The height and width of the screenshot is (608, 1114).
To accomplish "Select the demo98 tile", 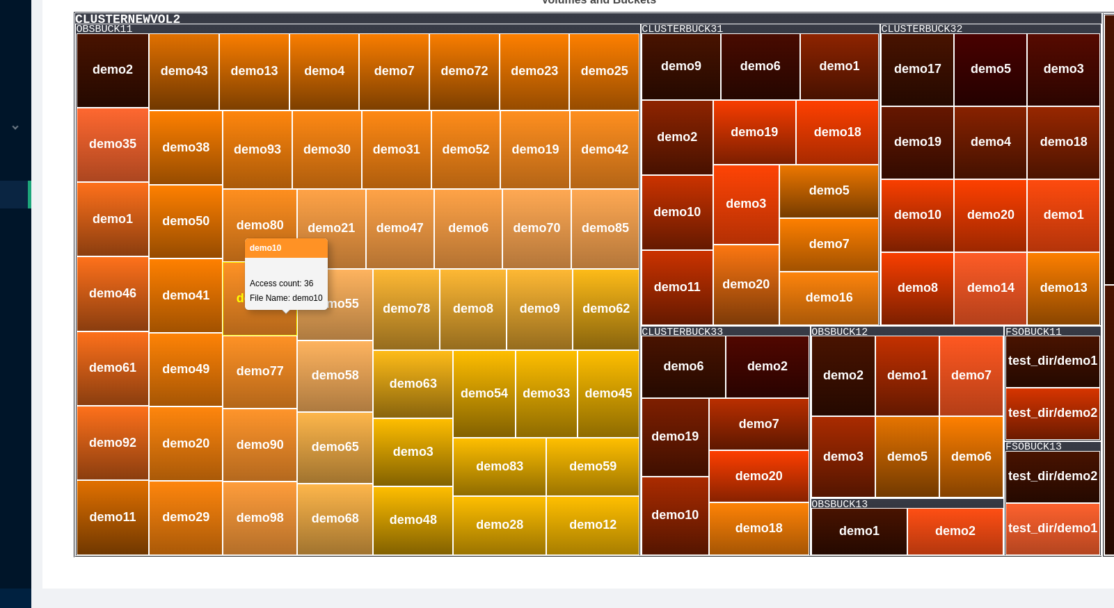I will click(x=260, y=518).
